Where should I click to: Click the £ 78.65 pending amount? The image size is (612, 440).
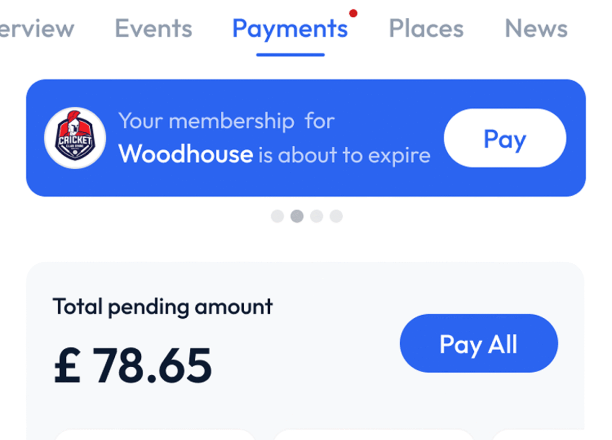133,366
